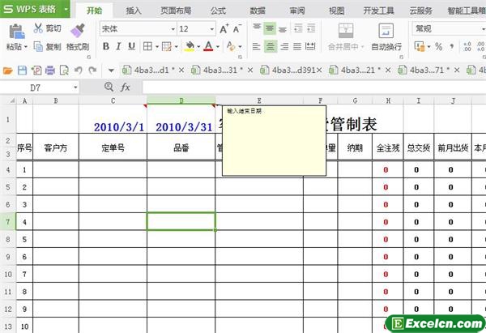Apply the red font color A
Image resolution: width=486 pixels, height=333 pixels.
[x=209, y=46]
